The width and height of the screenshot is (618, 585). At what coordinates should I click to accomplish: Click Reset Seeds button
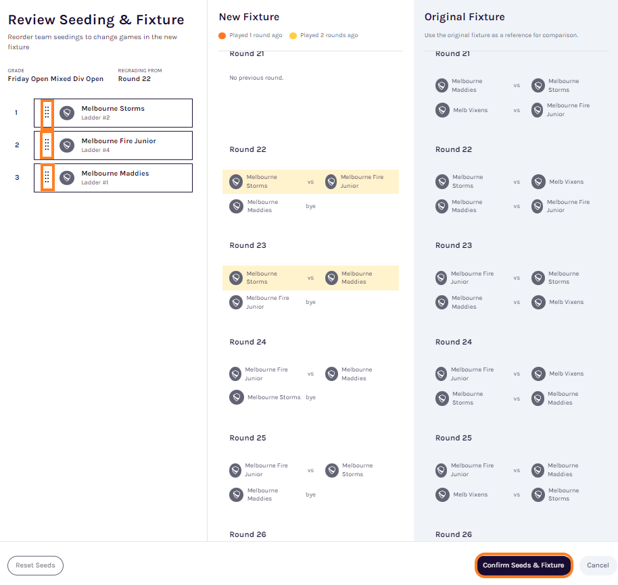tap(35, 565)
